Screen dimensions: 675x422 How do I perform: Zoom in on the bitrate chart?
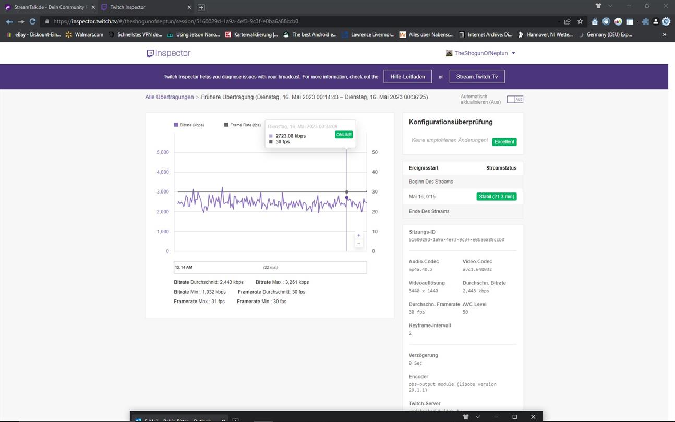[358, 235]
